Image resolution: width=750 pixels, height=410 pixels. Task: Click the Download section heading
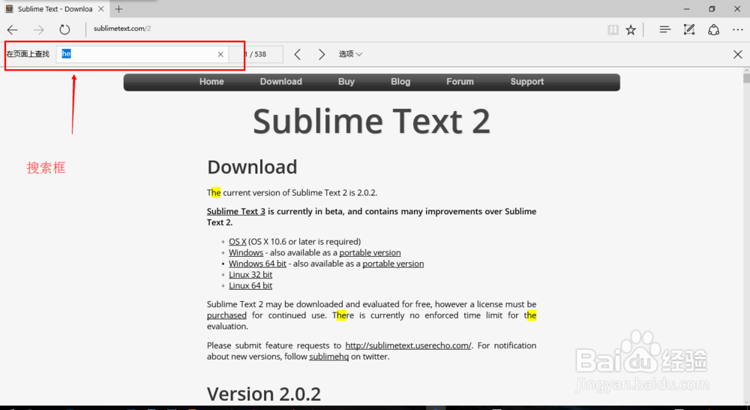point(252,167)
